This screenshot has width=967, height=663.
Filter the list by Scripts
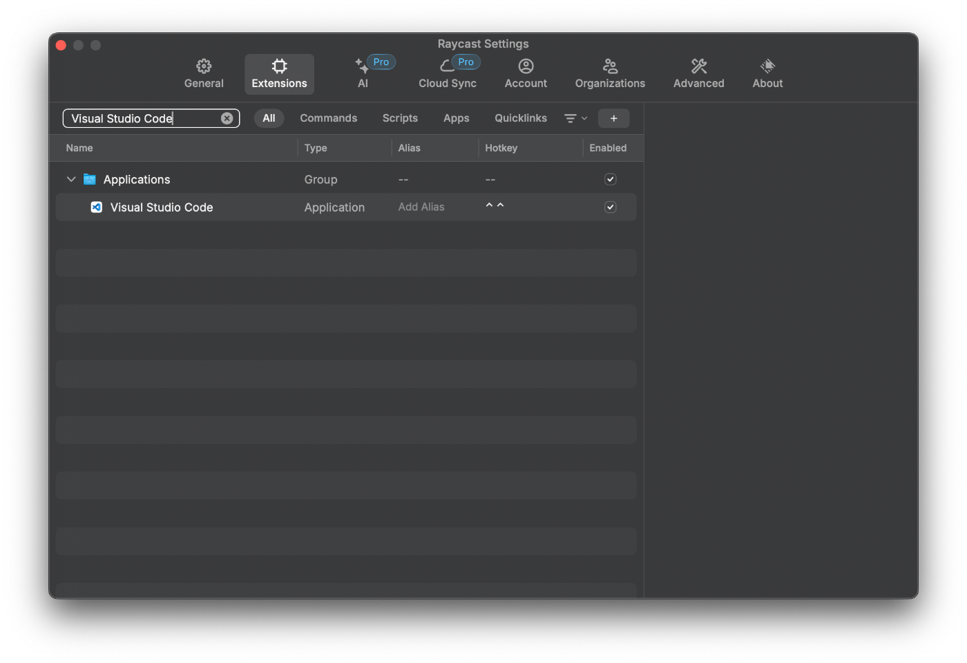point(400,118)
